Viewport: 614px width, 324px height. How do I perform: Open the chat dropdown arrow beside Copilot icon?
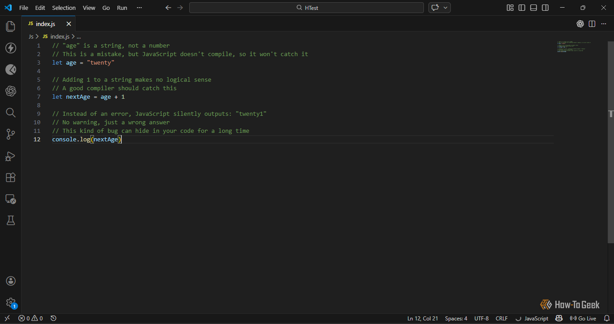[446, 8]
